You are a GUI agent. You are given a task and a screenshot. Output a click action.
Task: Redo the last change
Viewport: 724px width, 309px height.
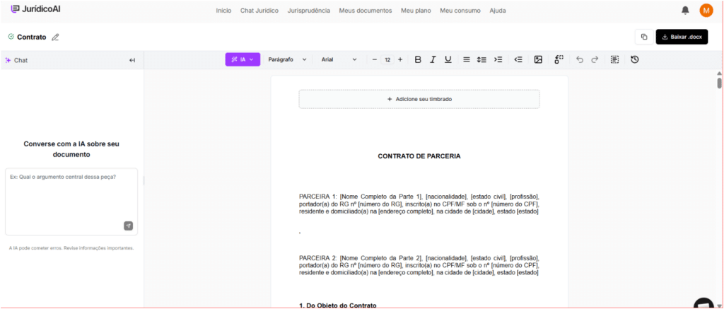[595, 59]
